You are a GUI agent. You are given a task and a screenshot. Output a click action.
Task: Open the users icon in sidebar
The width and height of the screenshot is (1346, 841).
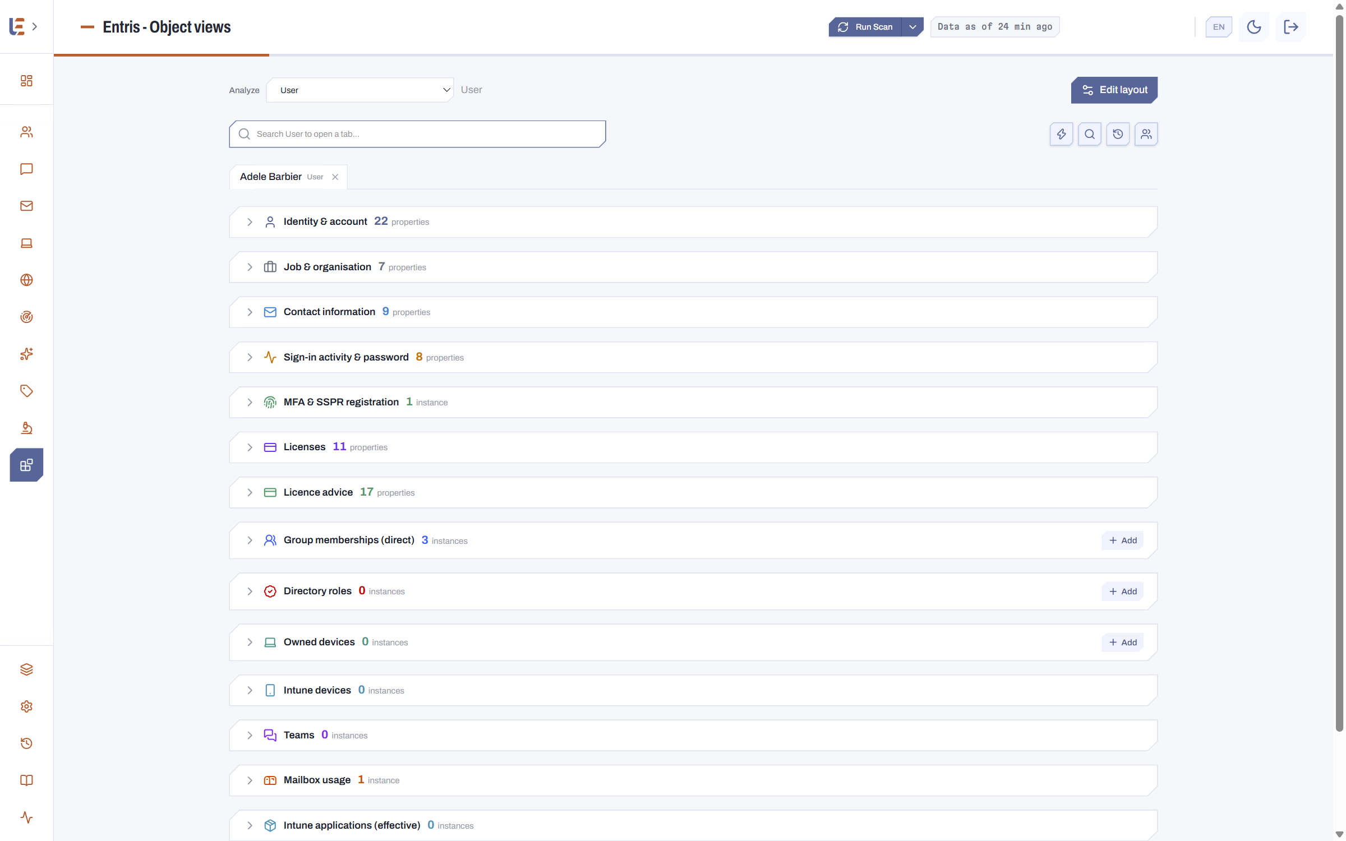pos(26,132)
